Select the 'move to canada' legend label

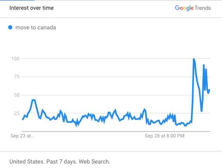36,28
